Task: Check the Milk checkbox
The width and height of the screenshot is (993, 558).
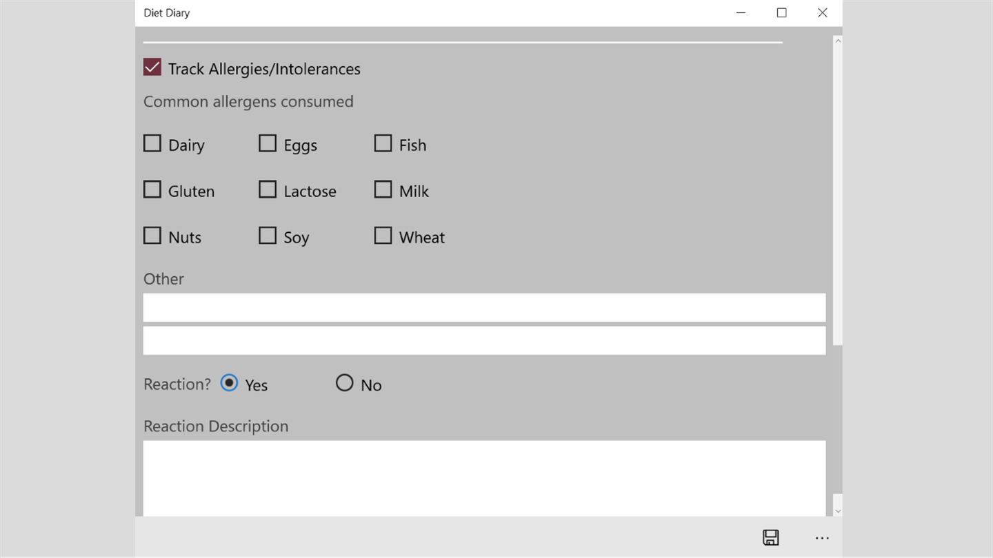Action: coord(383,189)
